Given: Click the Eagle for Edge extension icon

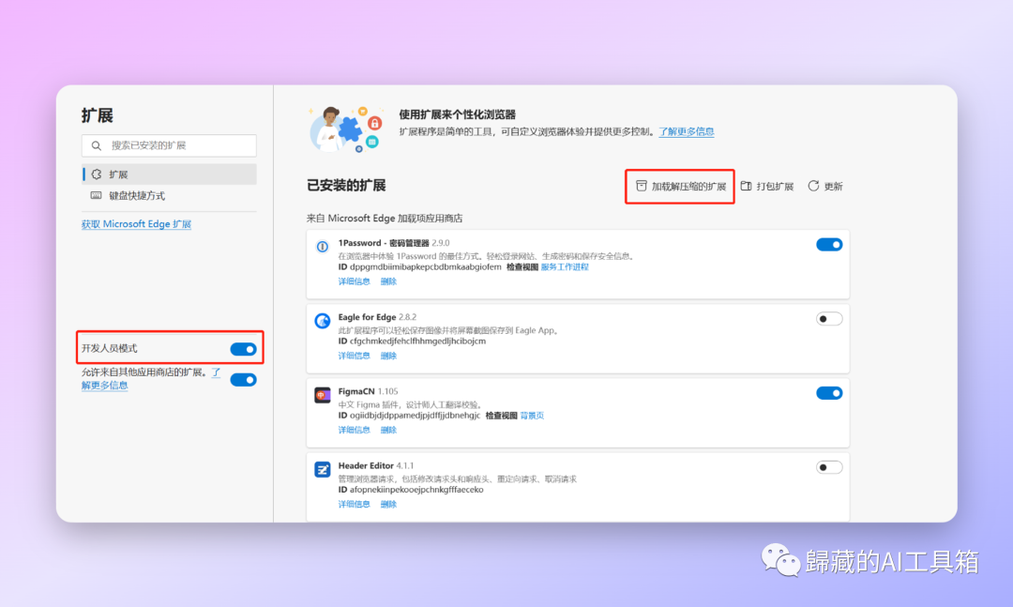Looking at the screenshot, I should pyautogui.click(x=322, y=321).
